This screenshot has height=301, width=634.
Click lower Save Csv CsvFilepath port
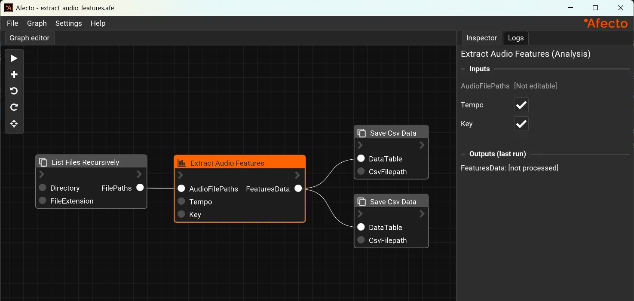pyautogui.click(x=361, y=240)
